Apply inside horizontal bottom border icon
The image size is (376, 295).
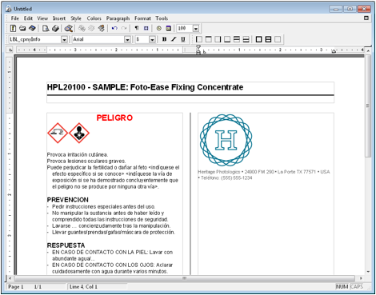(246, 39)
